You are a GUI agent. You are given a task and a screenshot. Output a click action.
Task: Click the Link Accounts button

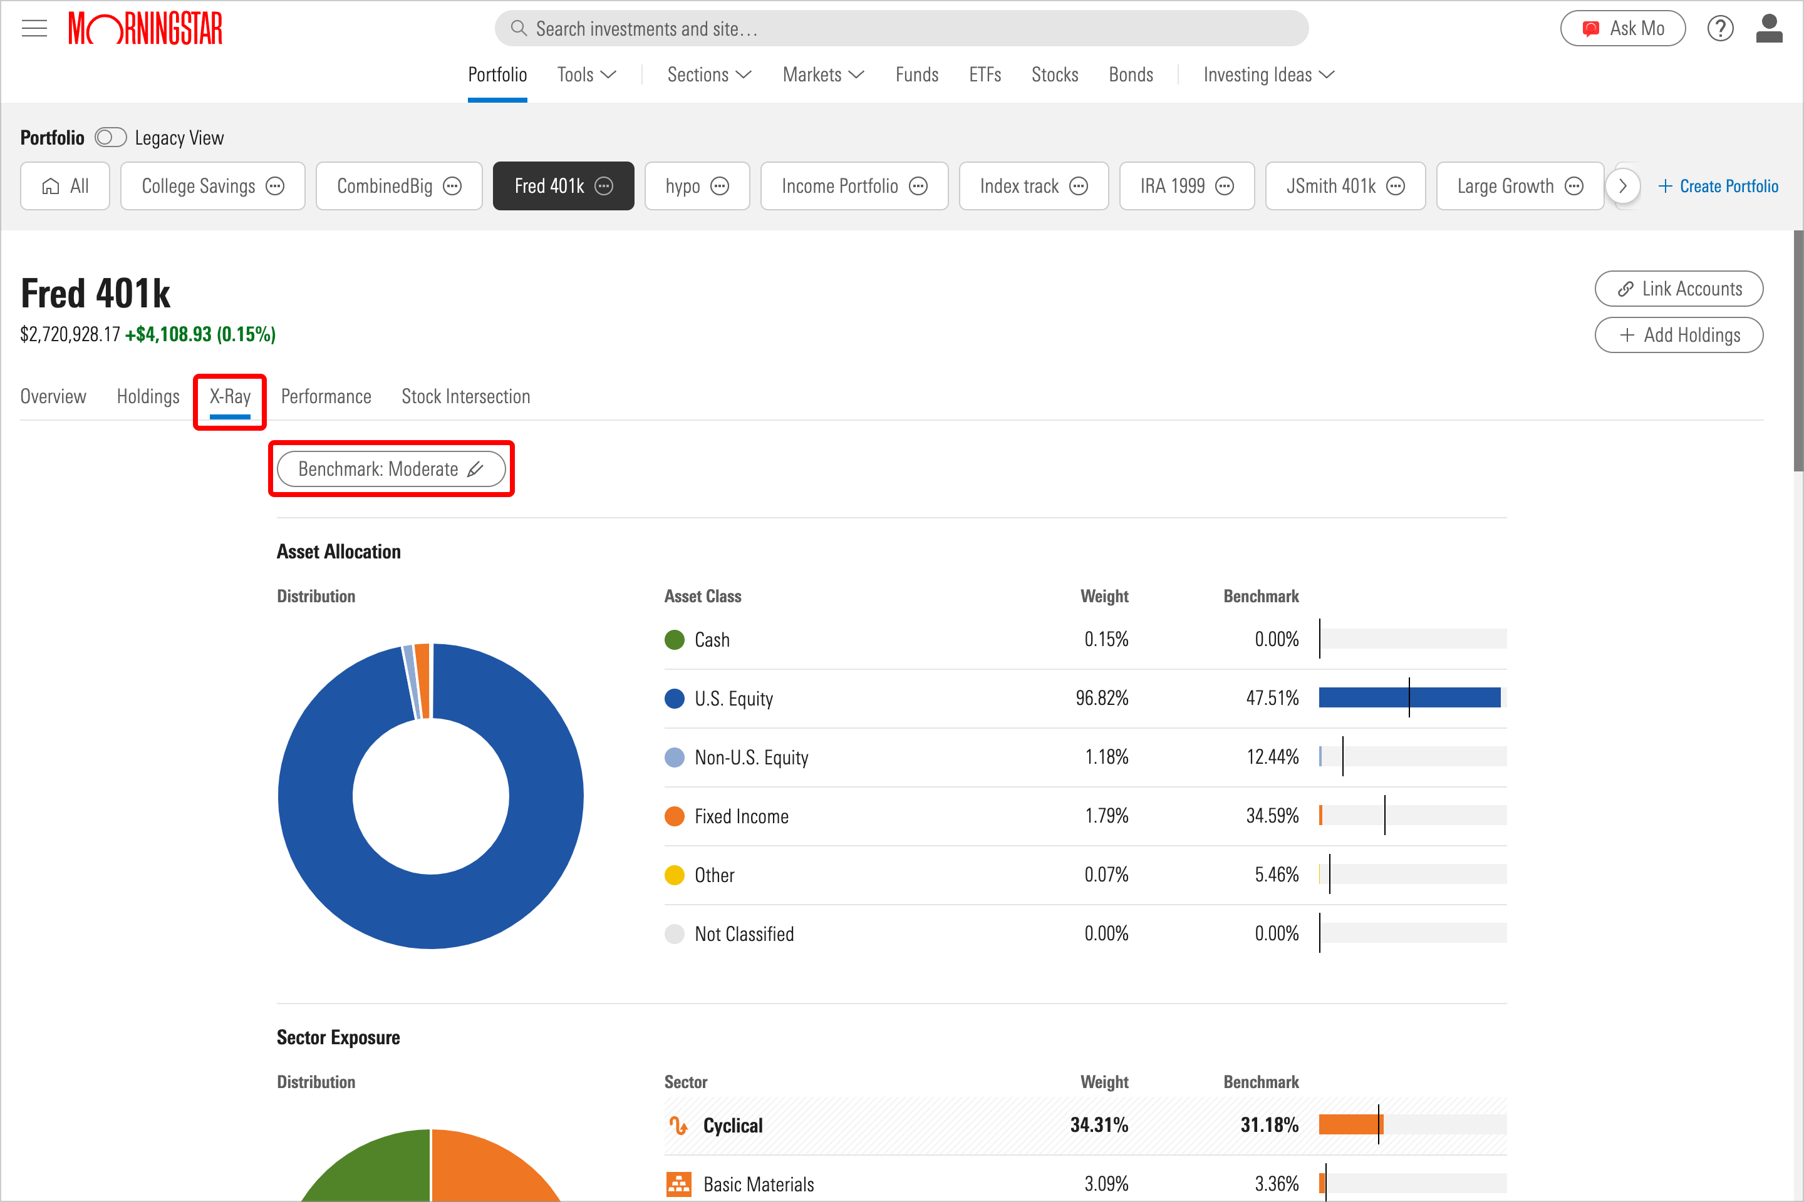1678,289
